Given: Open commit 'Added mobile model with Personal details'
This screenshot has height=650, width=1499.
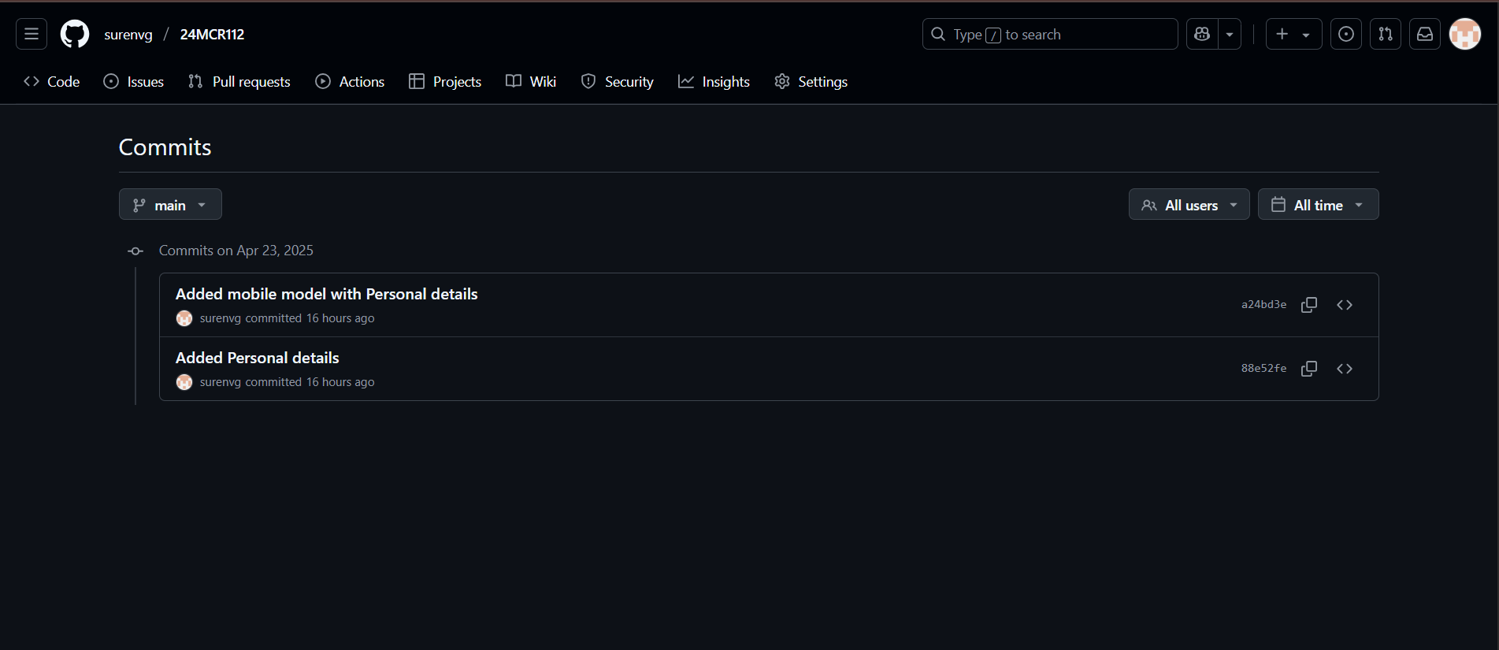Looking at the screenshot, I should (x=326, y=294).
